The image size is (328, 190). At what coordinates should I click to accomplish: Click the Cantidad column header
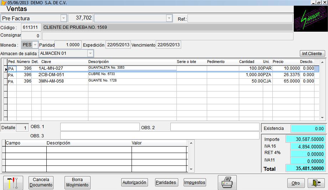point(251,62)
